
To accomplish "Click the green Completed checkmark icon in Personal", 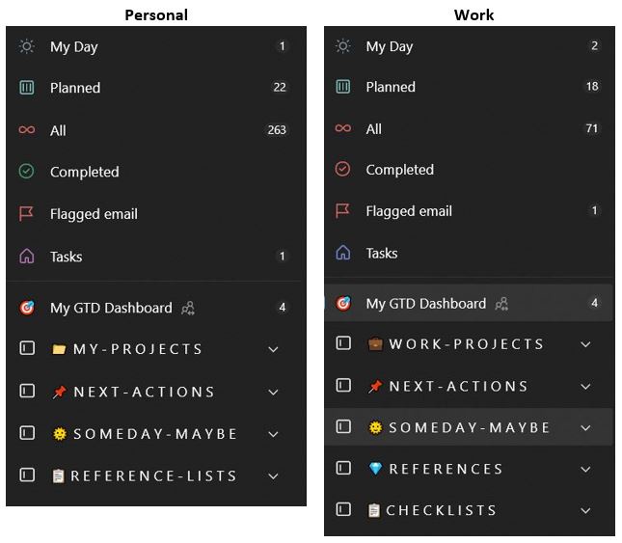I will pos(27,172).
